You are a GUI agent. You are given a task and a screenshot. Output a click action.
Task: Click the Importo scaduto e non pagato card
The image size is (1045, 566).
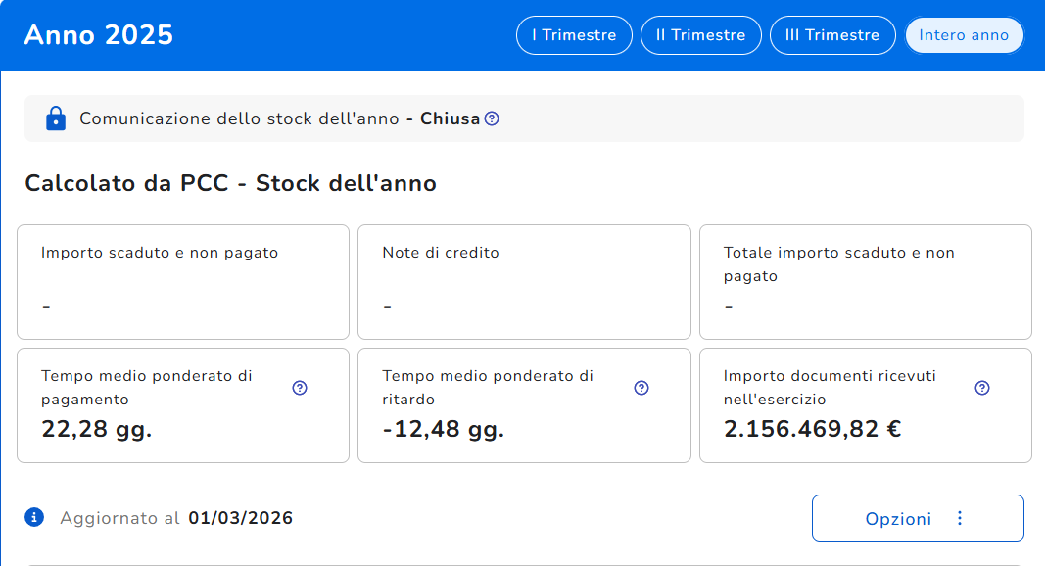(183, 282)
